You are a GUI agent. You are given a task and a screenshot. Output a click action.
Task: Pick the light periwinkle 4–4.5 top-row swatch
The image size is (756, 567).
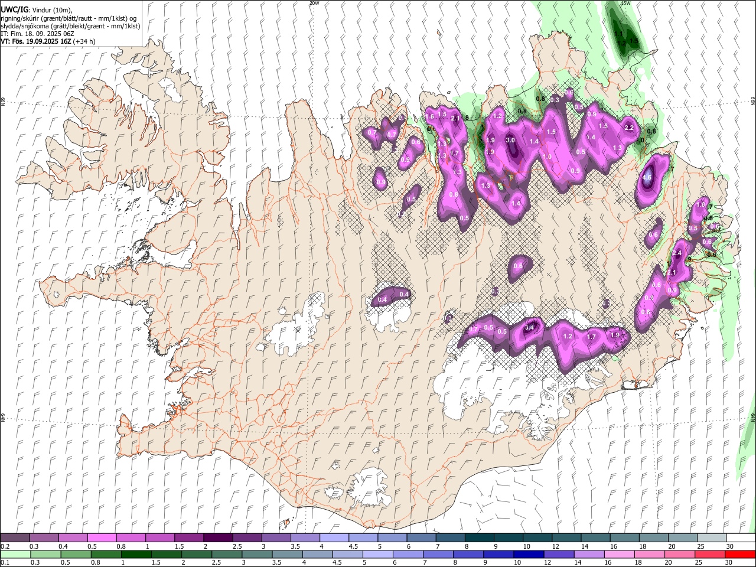334,538
